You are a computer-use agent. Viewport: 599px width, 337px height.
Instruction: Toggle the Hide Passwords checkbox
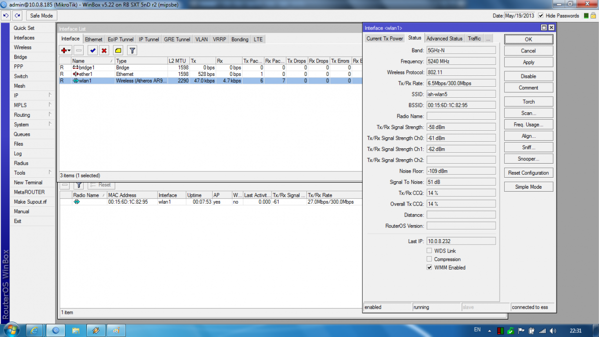point(541,15)
